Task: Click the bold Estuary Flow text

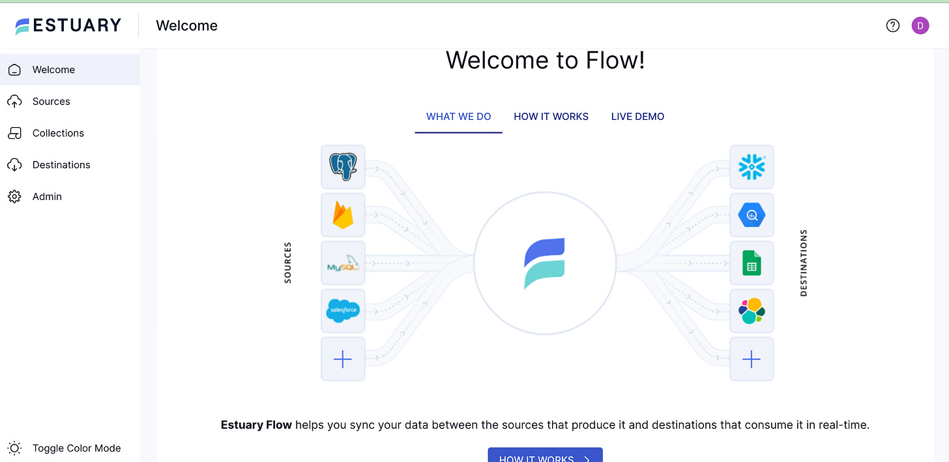Action: (256, 425)
